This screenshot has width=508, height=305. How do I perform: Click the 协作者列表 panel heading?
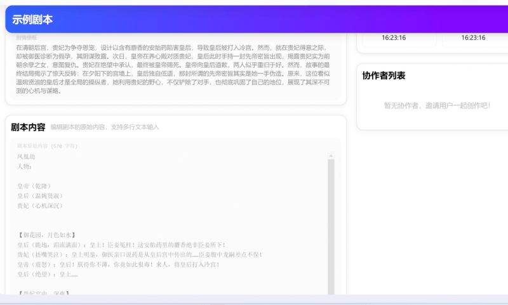click(384, 75)
